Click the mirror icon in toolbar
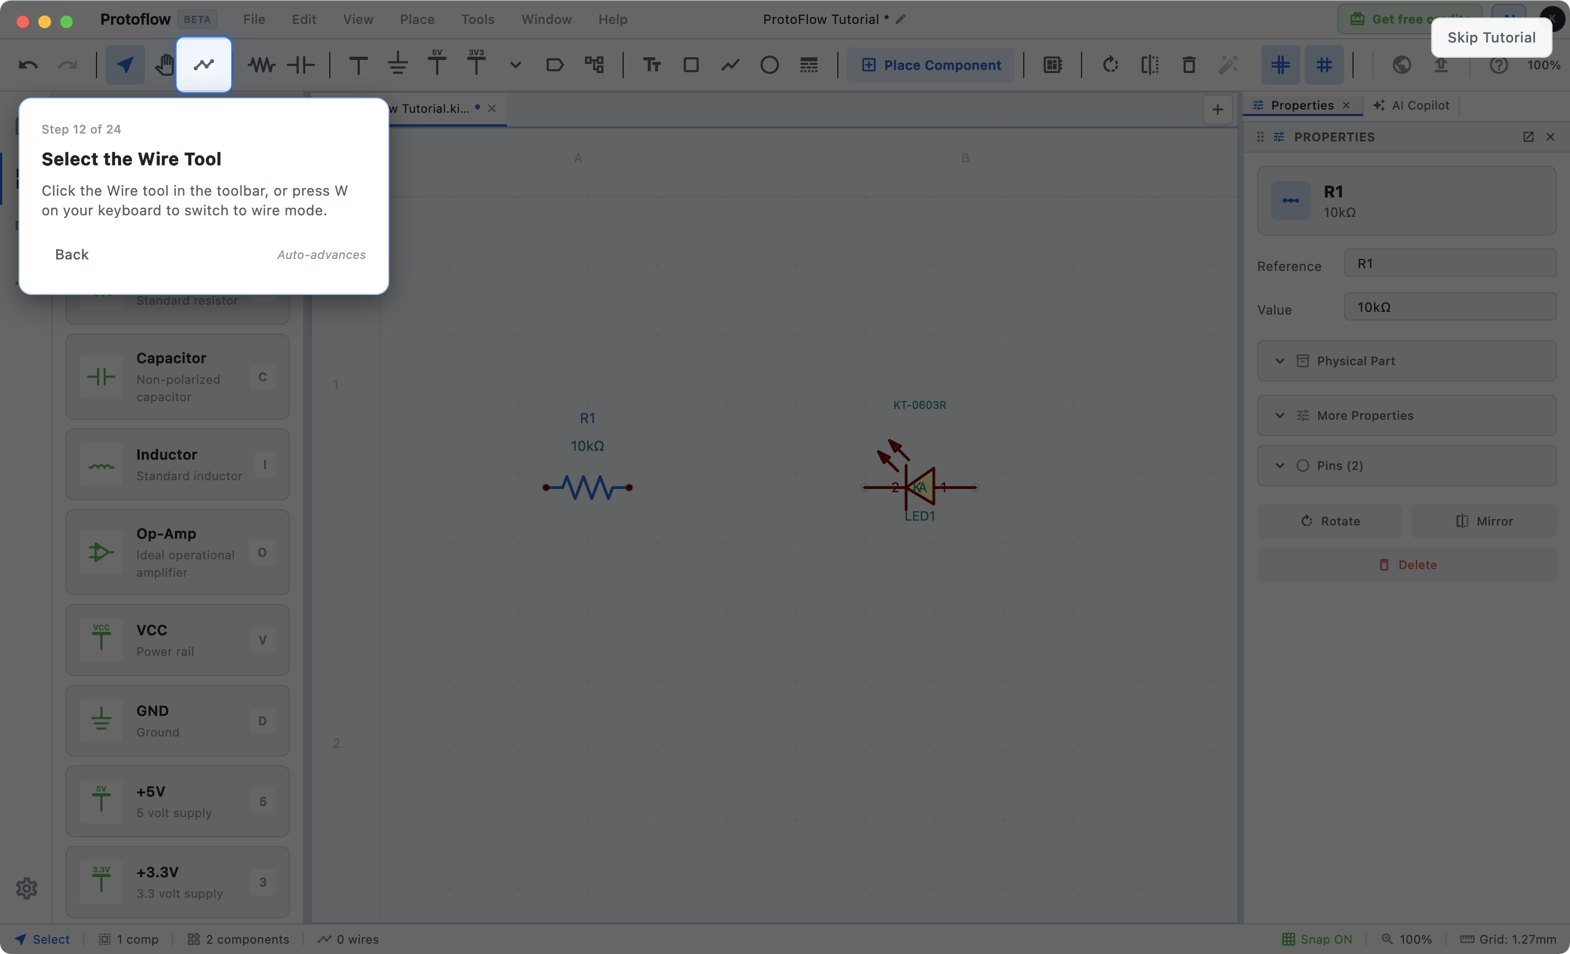The image size is (1570, 954). (x=1150, y=65)
